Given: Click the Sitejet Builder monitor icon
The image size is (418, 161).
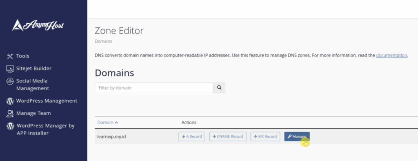Looking at the screenshot, I should [x=10, y=69].
